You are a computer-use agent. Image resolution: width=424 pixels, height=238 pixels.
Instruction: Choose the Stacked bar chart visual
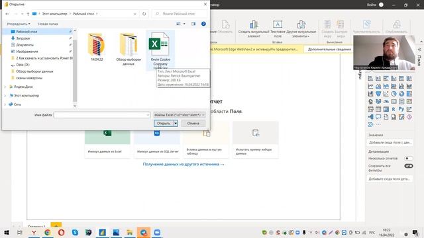point(370,79)
